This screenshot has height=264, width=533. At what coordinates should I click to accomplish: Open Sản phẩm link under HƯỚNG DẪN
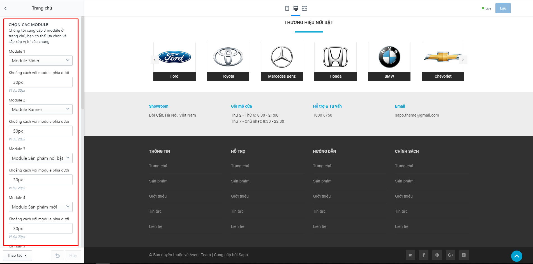click(x=322, y=181)
